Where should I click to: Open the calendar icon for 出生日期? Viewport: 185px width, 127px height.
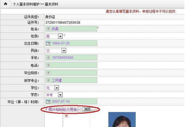[x=48, y=43]
